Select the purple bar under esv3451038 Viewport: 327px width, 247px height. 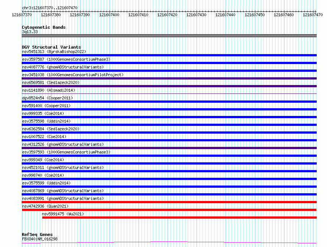point(169,78)
